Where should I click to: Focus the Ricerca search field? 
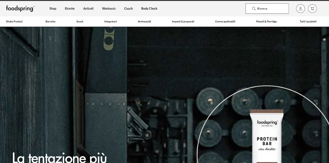[x=267, y=9]
